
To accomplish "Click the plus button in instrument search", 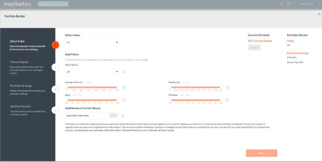I will [x=115, y=116].
